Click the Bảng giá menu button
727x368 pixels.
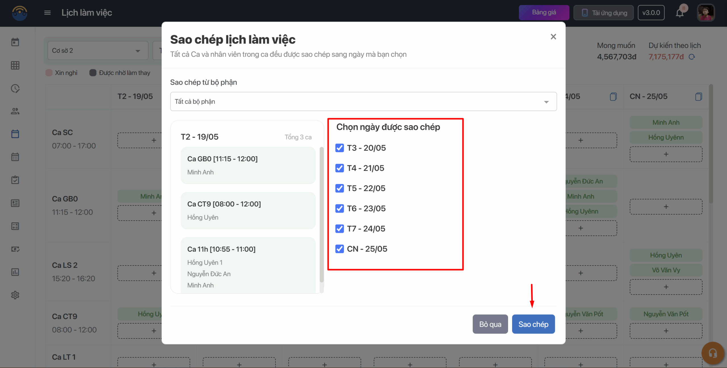coord(544,12)
